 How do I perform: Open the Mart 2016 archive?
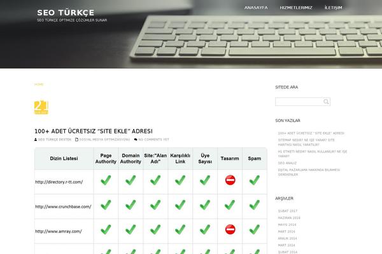coord(286,231)
